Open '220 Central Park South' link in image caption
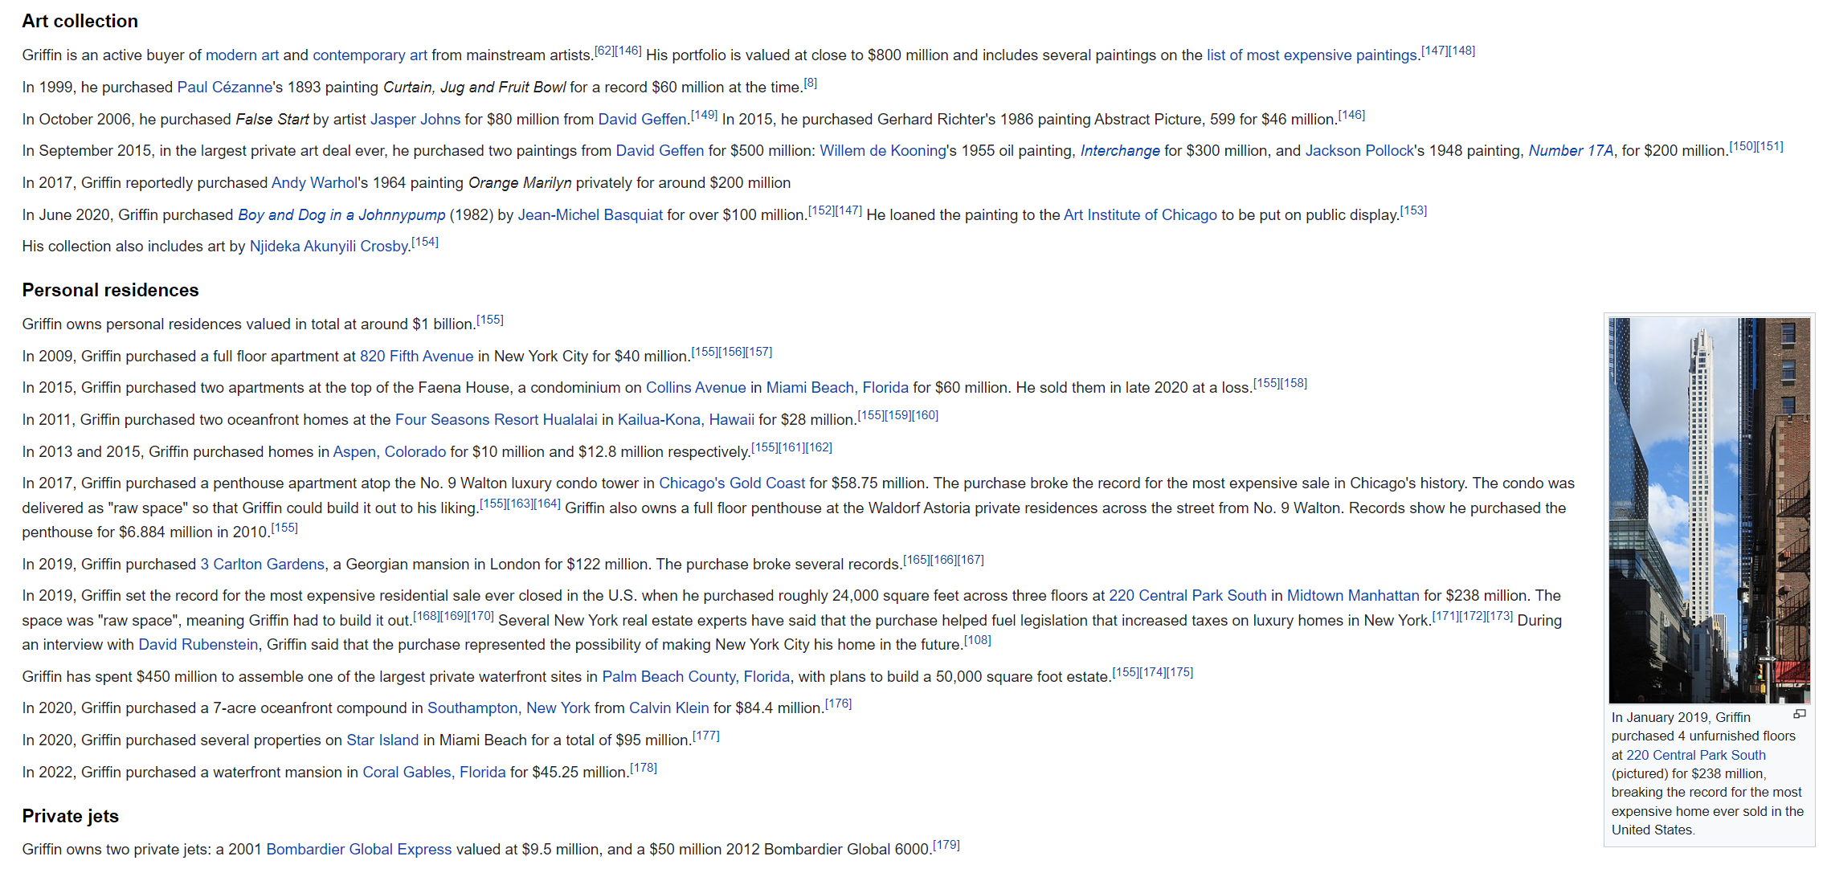 tap(1695, 756)
